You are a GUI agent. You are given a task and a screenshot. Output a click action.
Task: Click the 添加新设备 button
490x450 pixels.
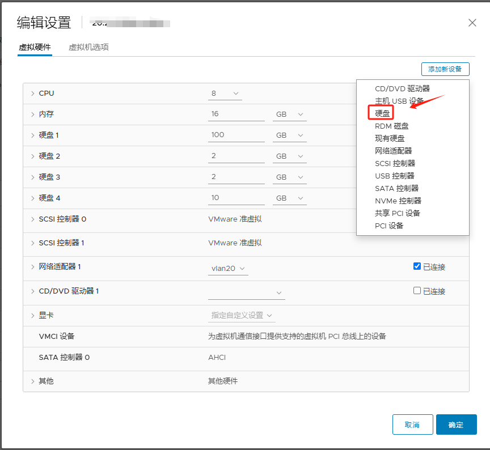click(x=445, y=69)
